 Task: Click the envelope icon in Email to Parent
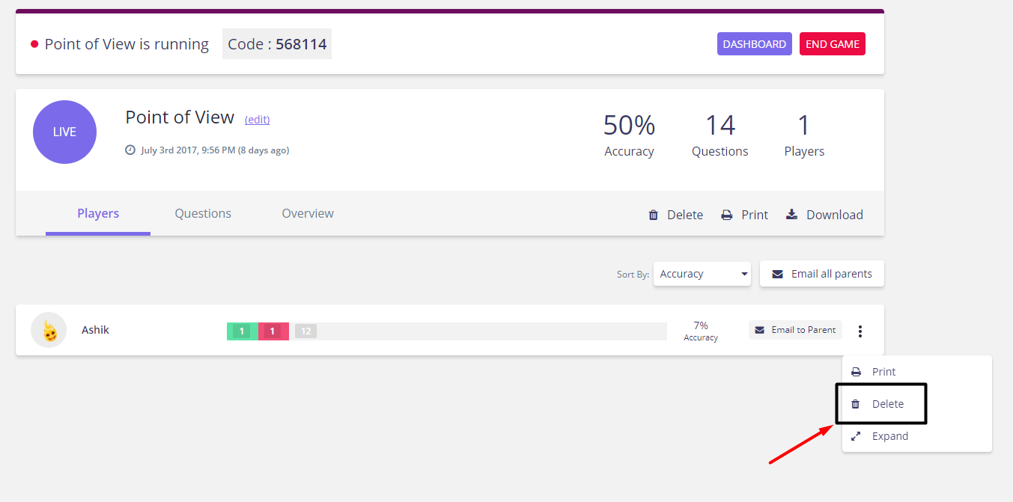pyautogui.click(x=760, y=330)
